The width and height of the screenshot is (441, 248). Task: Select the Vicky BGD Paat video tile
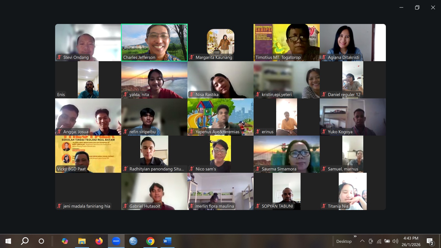click(x=88, y=154)
